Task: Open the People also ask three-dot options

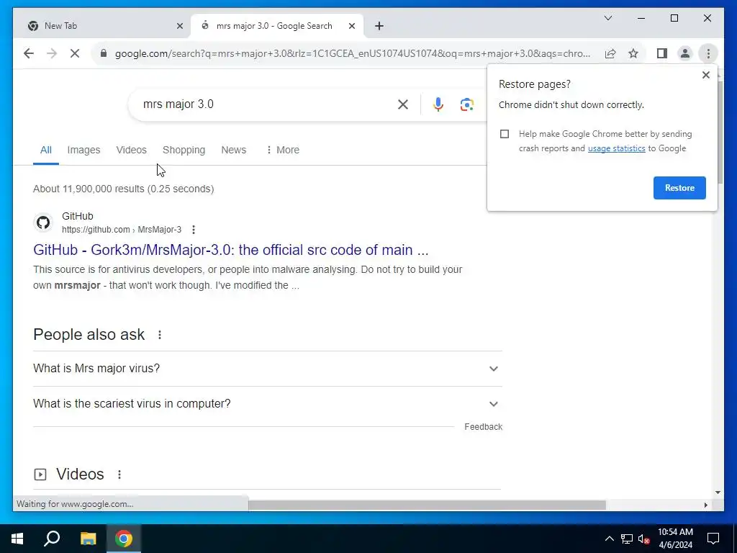Action: point(160,335)
